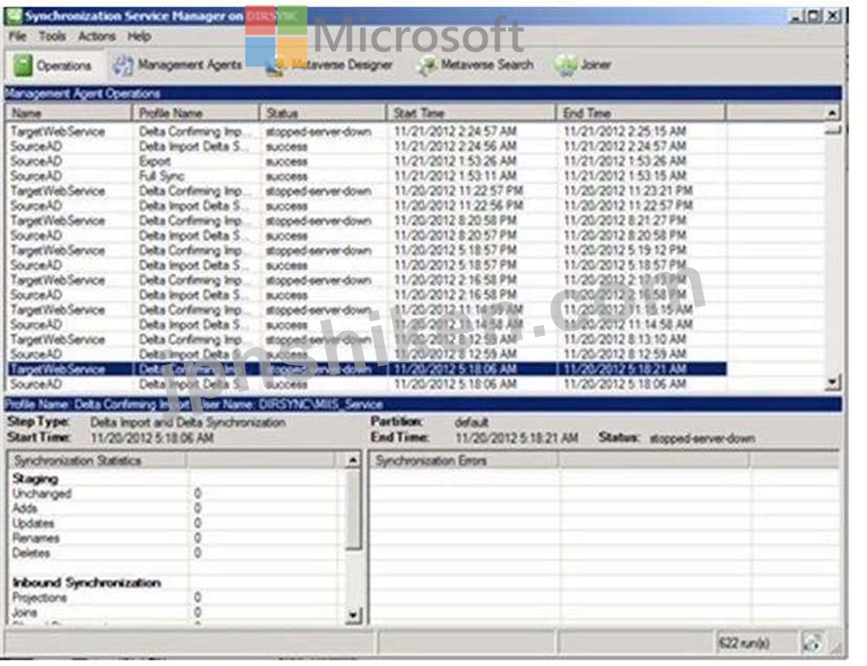Screen dimensions: 867x666
Task: Select SourceAD run at 11/20/2012 11:14:58 AM
Action: coord(367,324)
